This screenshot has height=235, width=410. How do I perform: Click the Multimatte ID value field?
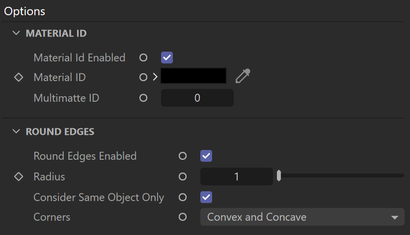click(197, 98)
